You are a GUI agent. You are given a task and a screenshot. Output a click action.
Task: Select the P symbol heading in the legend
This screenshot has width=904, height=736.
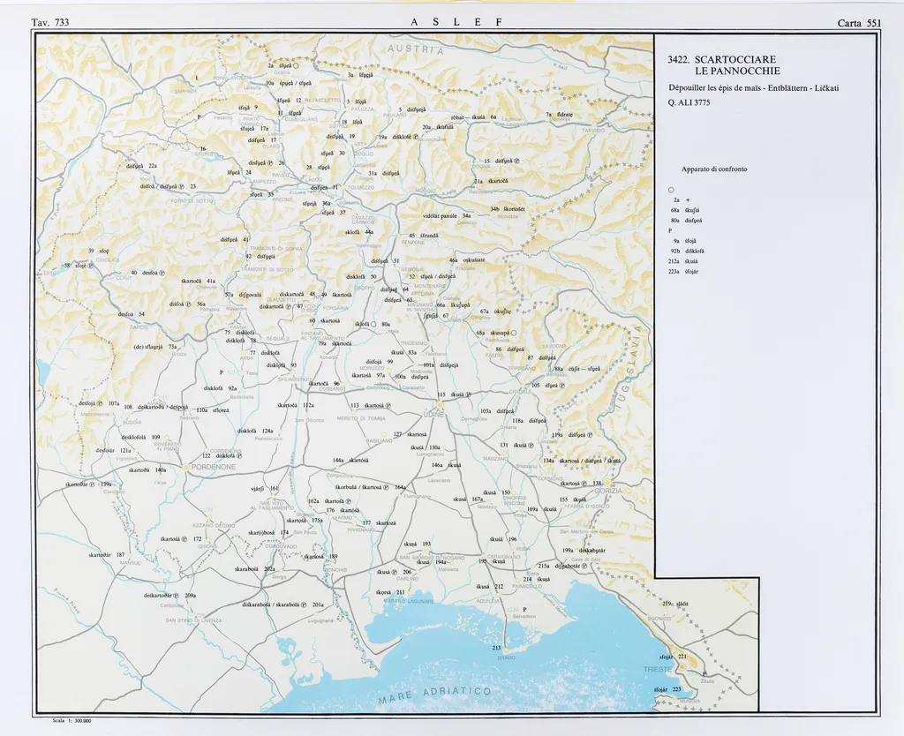pos(671,229)
